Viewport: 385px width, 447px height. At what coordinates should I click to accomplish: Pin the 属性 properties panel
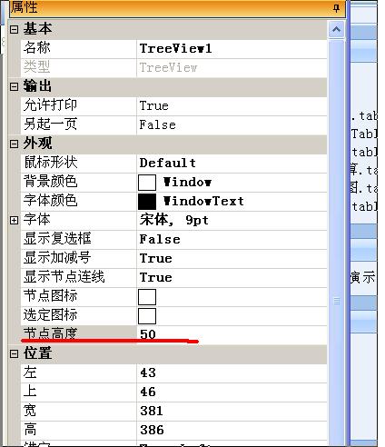[336, 7]
